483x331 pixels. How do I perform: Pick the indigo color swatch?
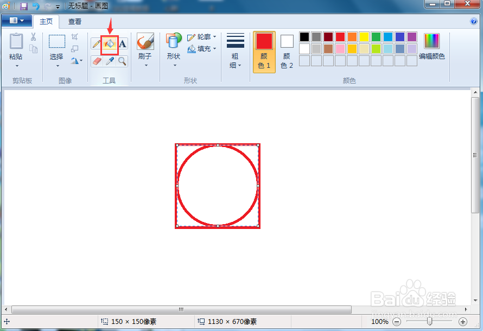tap(400, 37)
